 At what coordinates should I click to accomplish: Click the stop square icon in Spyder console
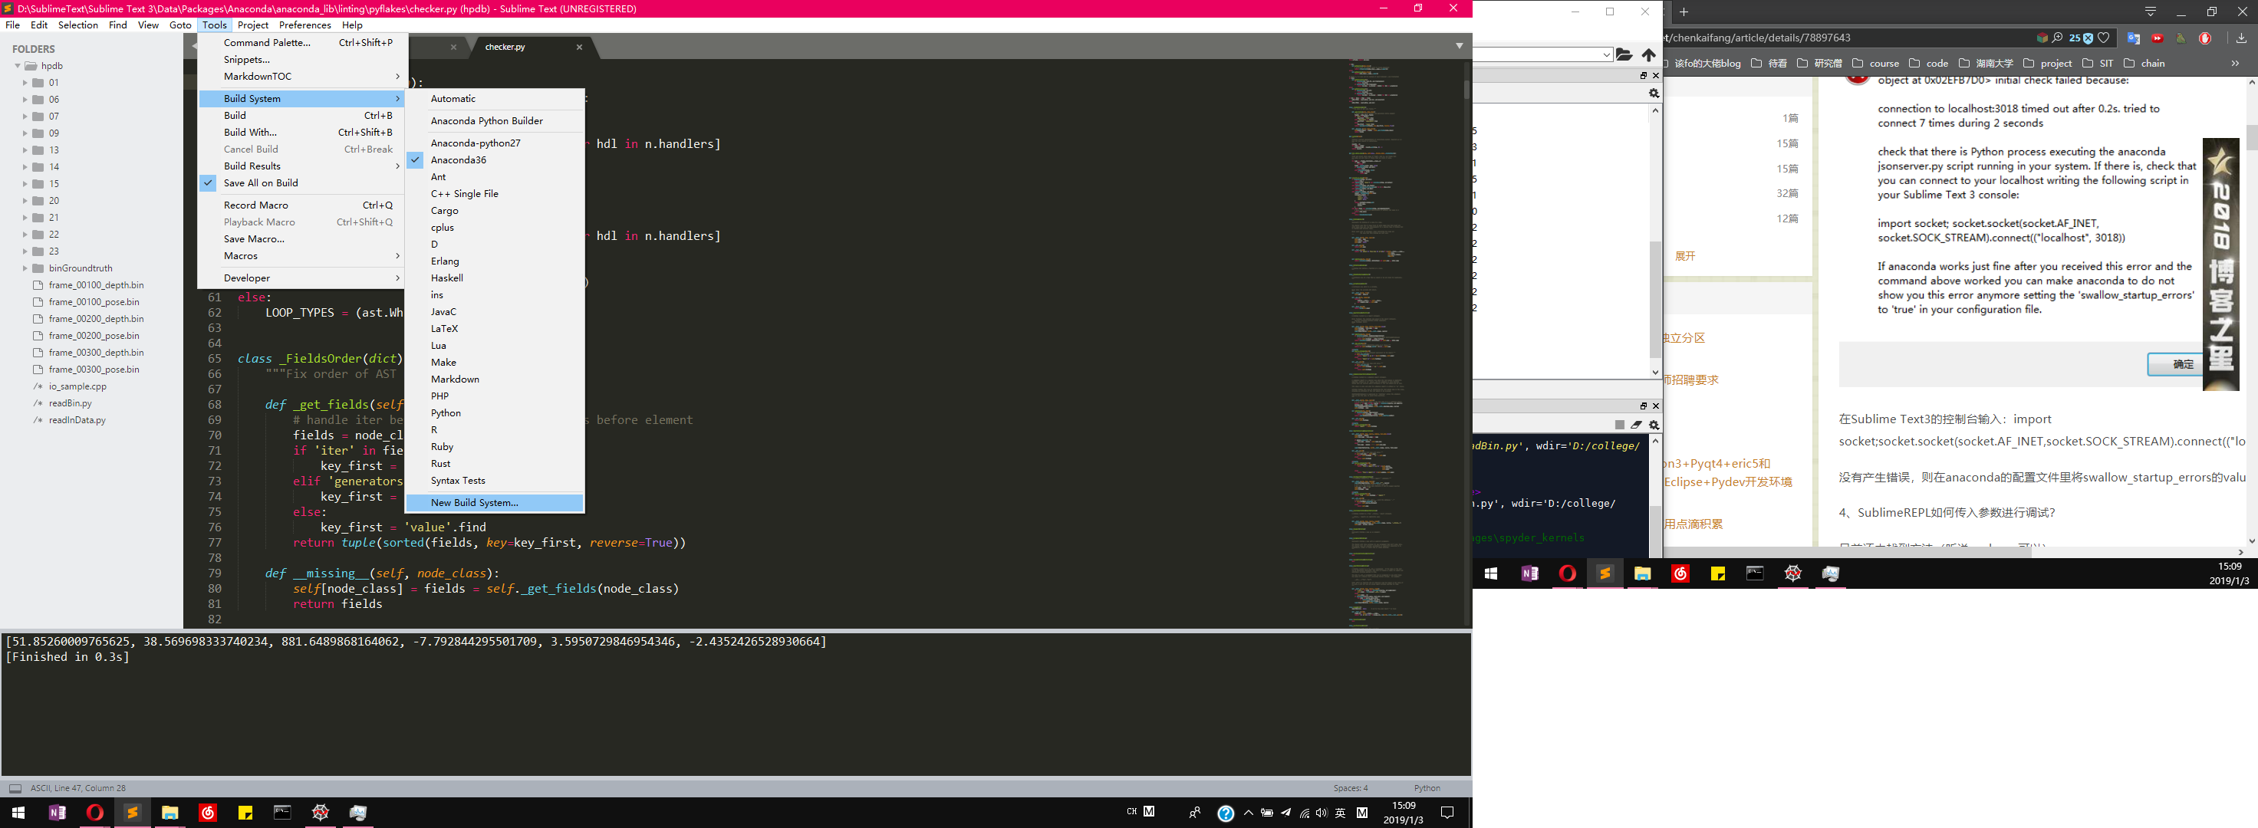pyautogui.click(x=1620, y=425)
